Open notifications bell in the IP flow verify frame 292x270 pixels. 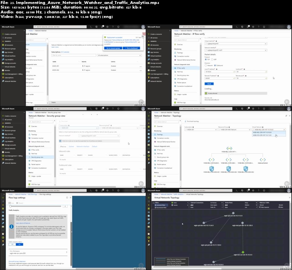pos(248,27)
